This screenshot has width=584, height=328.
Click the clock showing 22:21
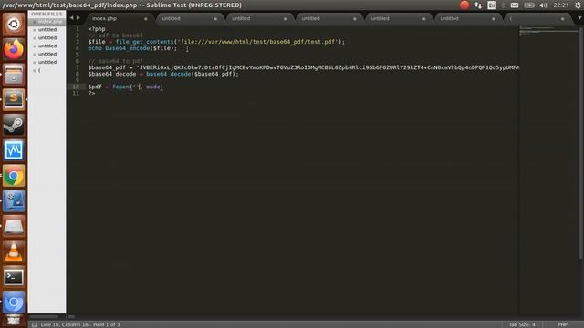(x=561, y=5)
